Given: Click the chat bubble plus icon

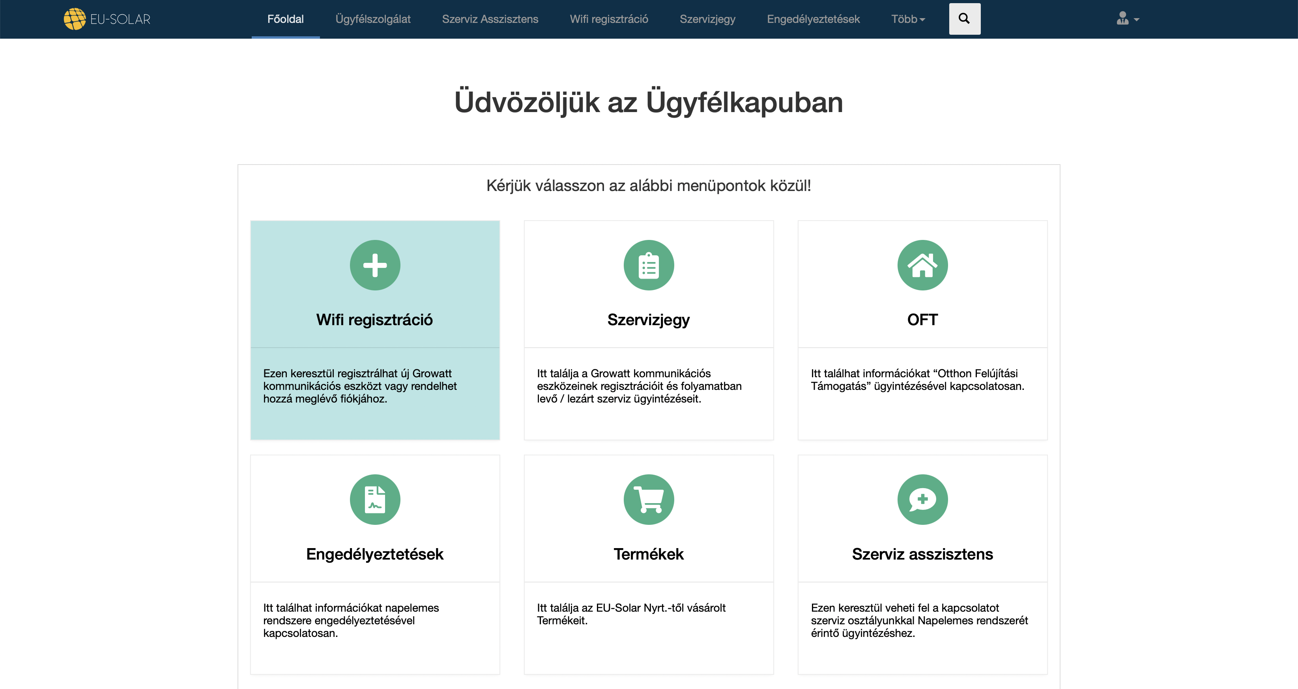Looking at the screenshot, I should point(922,500).
